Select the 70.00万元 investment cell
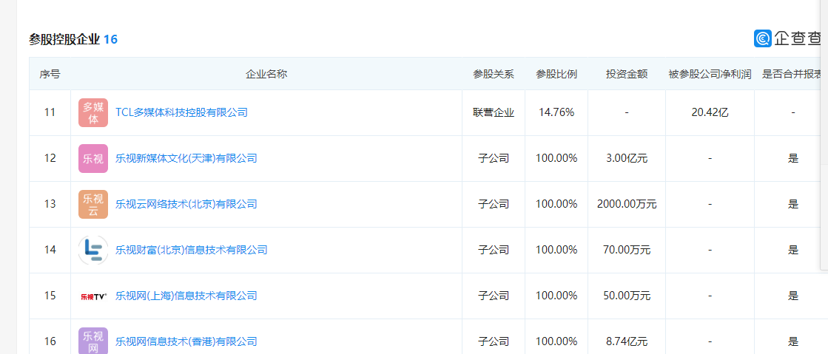The image size is (828, 354). tap(626, 250)
